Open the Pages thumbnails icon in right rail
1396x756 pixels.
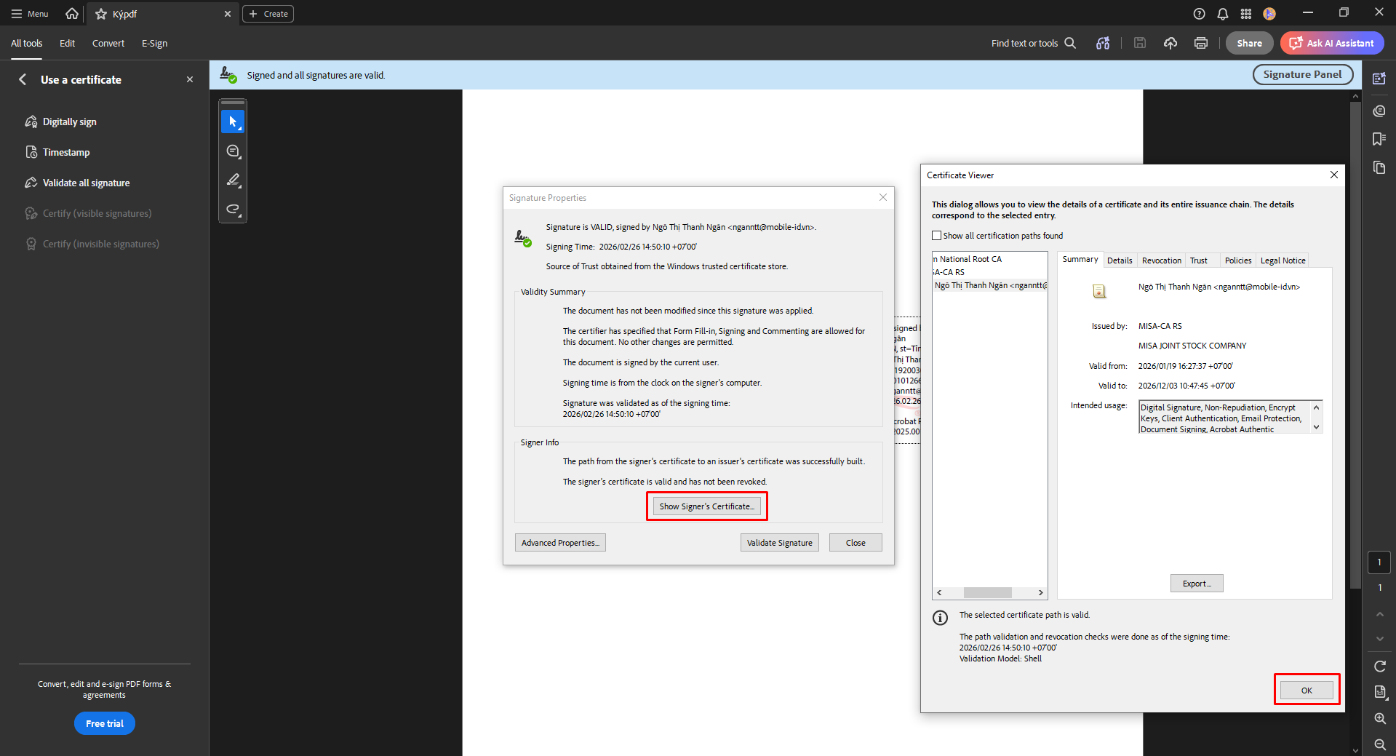point(1379,168)
